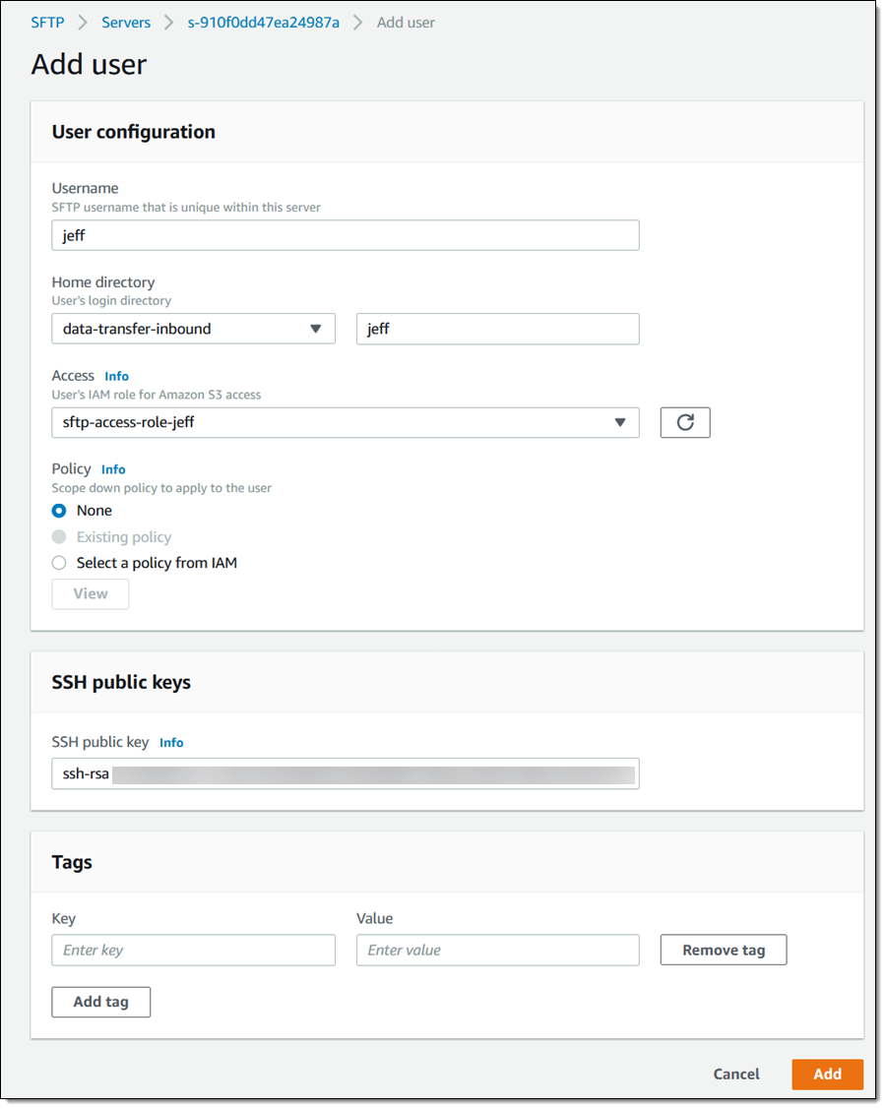Show Info for the Policy section
The image size is (886, 1109).
[113, 469]
